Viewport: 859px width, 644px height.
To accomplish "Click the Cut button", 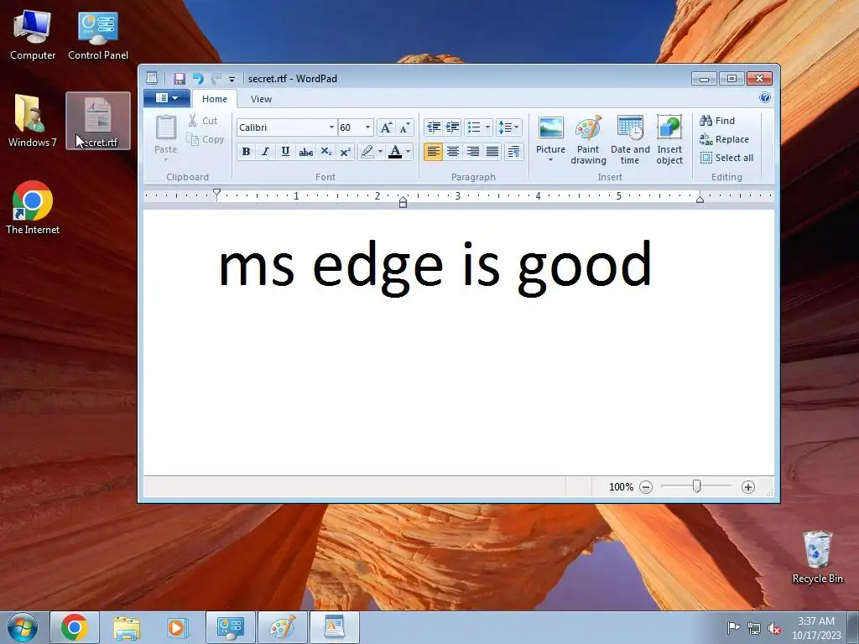I will (x=203, y=121).
